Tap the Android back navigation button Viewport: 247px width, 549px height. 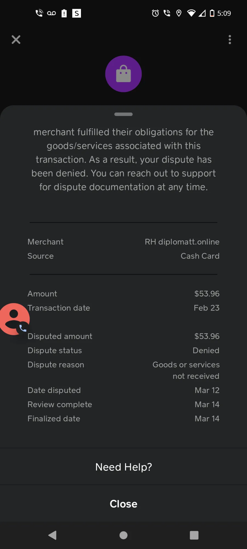pyautogui.click(x=52, y=535)
